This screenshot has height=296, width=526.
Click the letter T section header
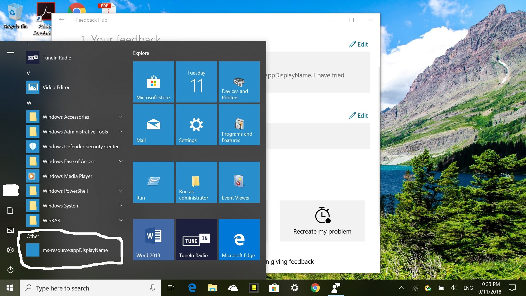click(x=28, y=44)
